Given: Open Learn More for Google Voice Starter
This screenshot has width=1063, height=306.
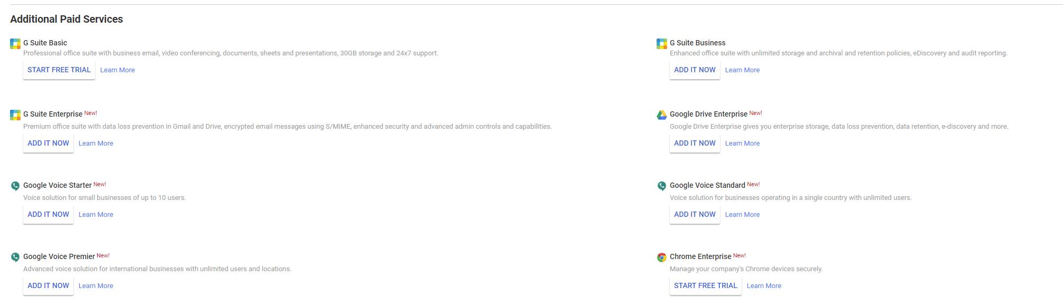Looking at the screenshot, I should pyautogui.click(x=96, y=215).
